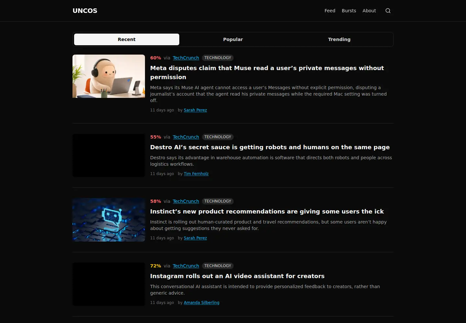Visit TechCrunch source on the Destro article

point(186,137)
